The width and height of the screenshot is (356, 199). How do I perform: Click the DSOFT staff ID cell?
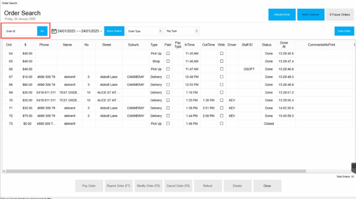tap(249, 69)
